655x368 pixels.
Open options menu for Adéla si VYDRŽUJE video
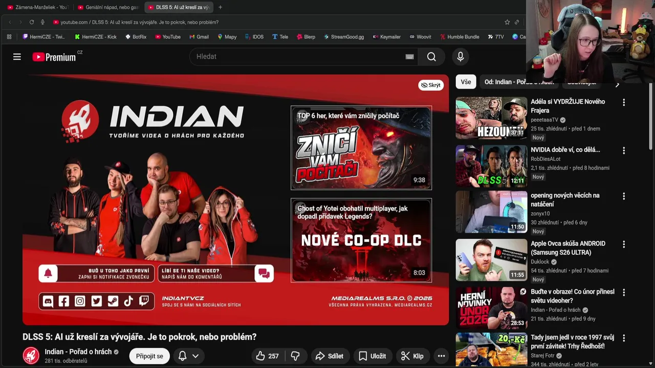623,102
